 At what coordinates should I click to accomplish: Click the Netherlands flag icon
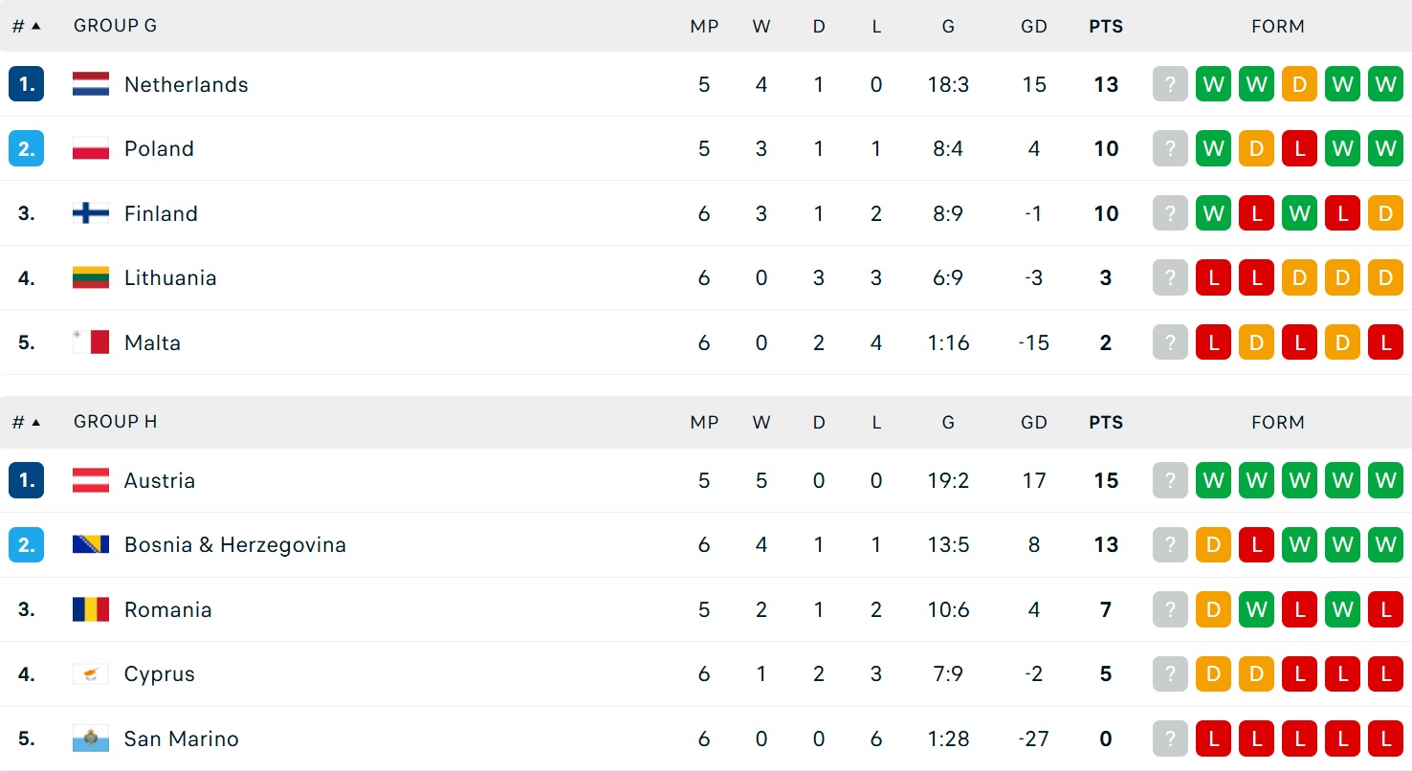(x=91, y=84)
